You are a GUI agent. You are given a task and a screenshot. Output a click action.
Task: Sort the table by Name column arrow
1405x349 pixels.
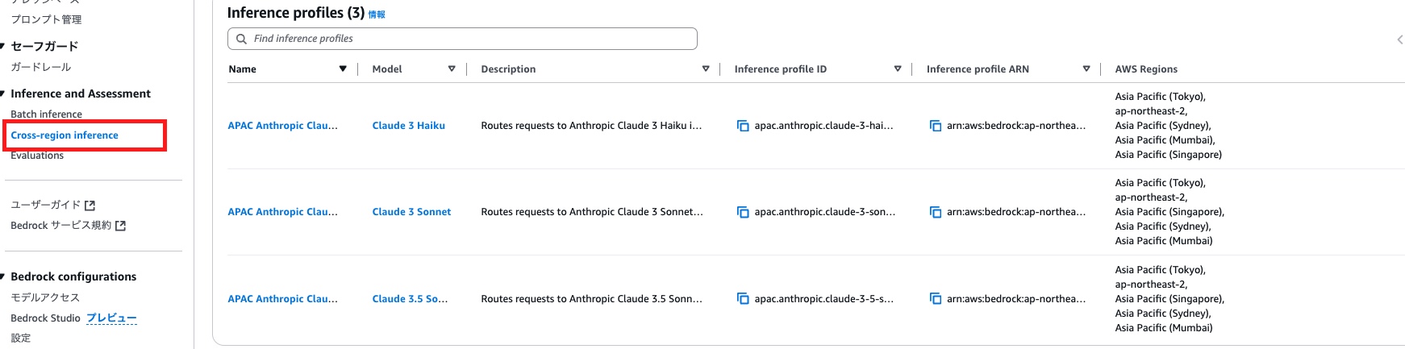click(x=343, y=69)
